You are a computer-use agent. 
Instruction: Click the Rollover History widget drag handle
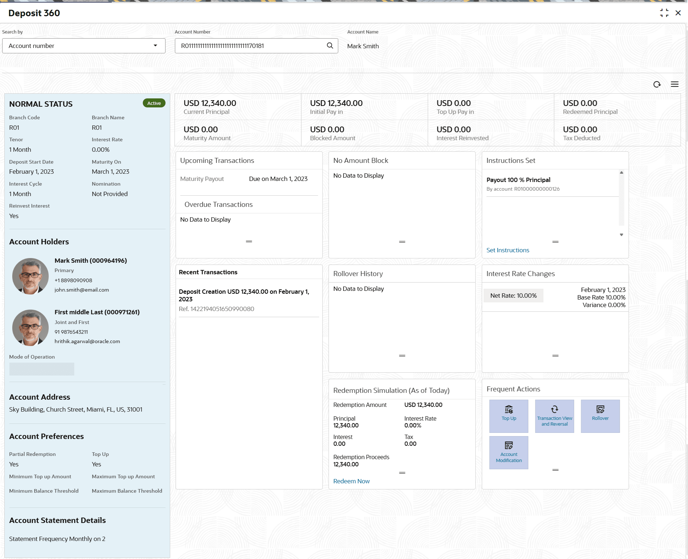pyautogui.click(x=402, y=356)
